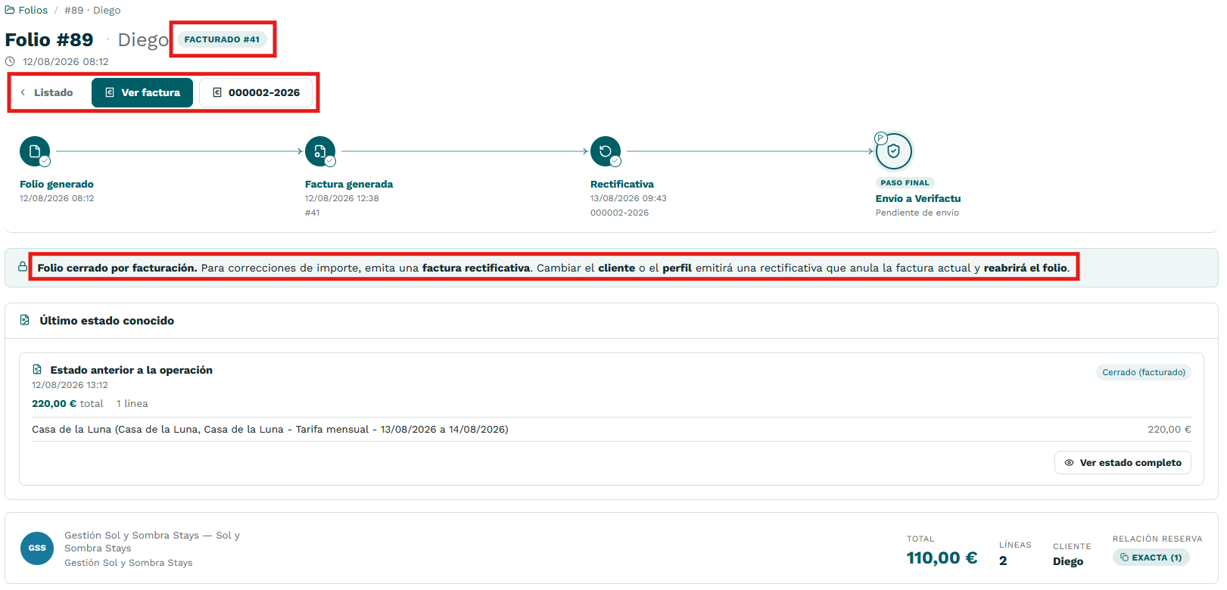Viewport: 1227px width, 590px height.
Task: Open rectificativa 000002-2026 button
Action: (x=256, y=92)
